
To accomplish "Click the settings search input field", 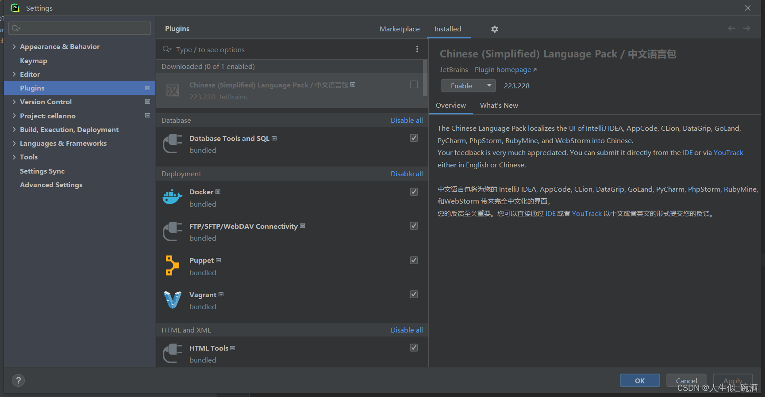I will pyautogui.click(x=80, y=28).
